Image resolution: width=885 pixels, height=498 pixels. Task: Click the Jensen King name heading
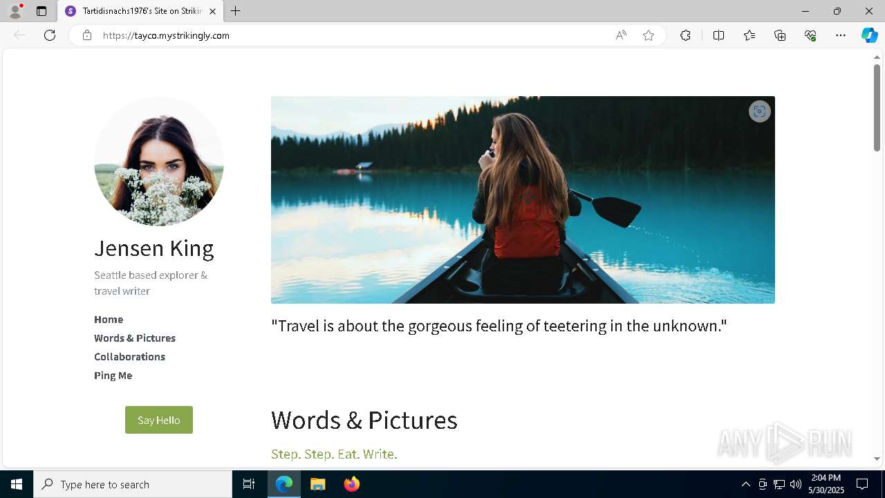pyautogui.click(x=153, y=248)
